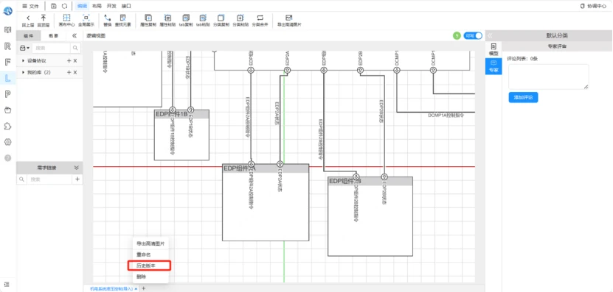613x292 pixels.
Task: Open 协调中心 at top right
Action: pos(595,6)
